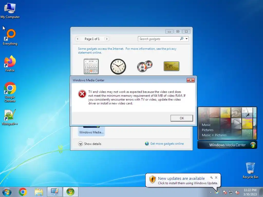Switch to the gadgets gallery taskbar button
Screen dimensions: 263x197
[x=55, y=192]
